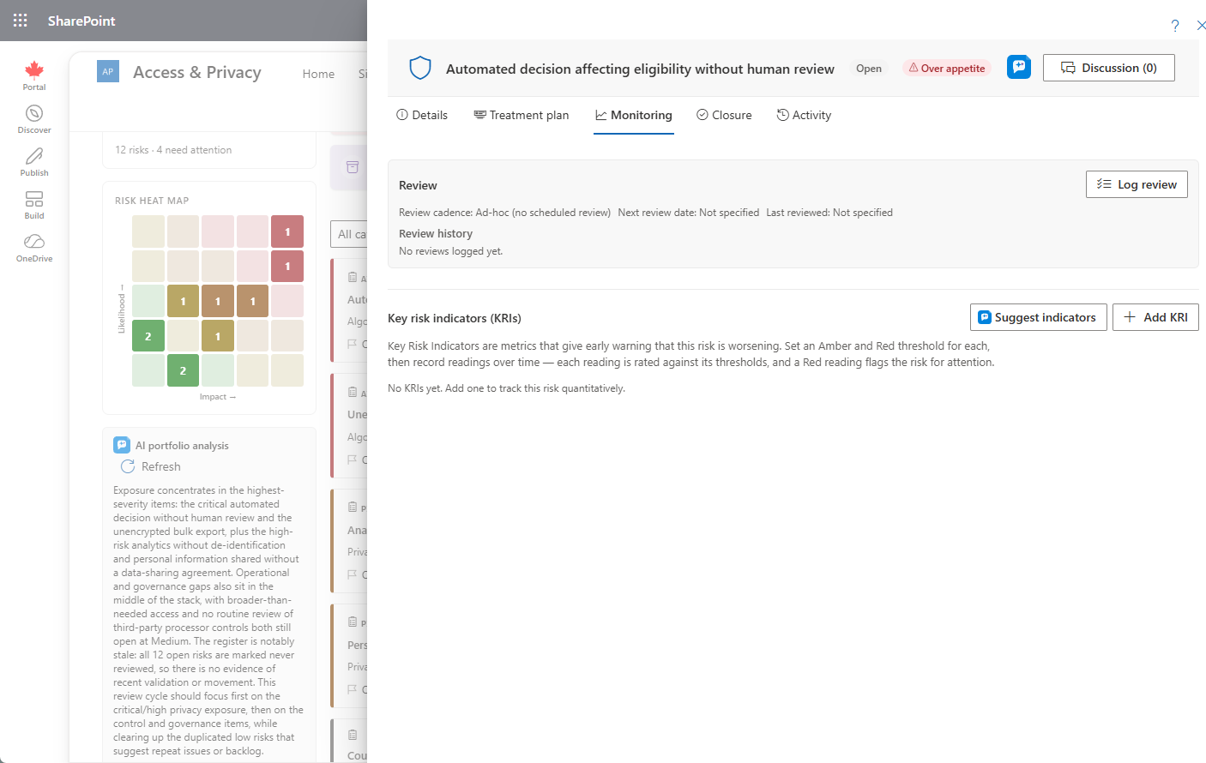Open OneDrive in the left rail
This screenshot has height=763, width=1206.
point(34,248)
